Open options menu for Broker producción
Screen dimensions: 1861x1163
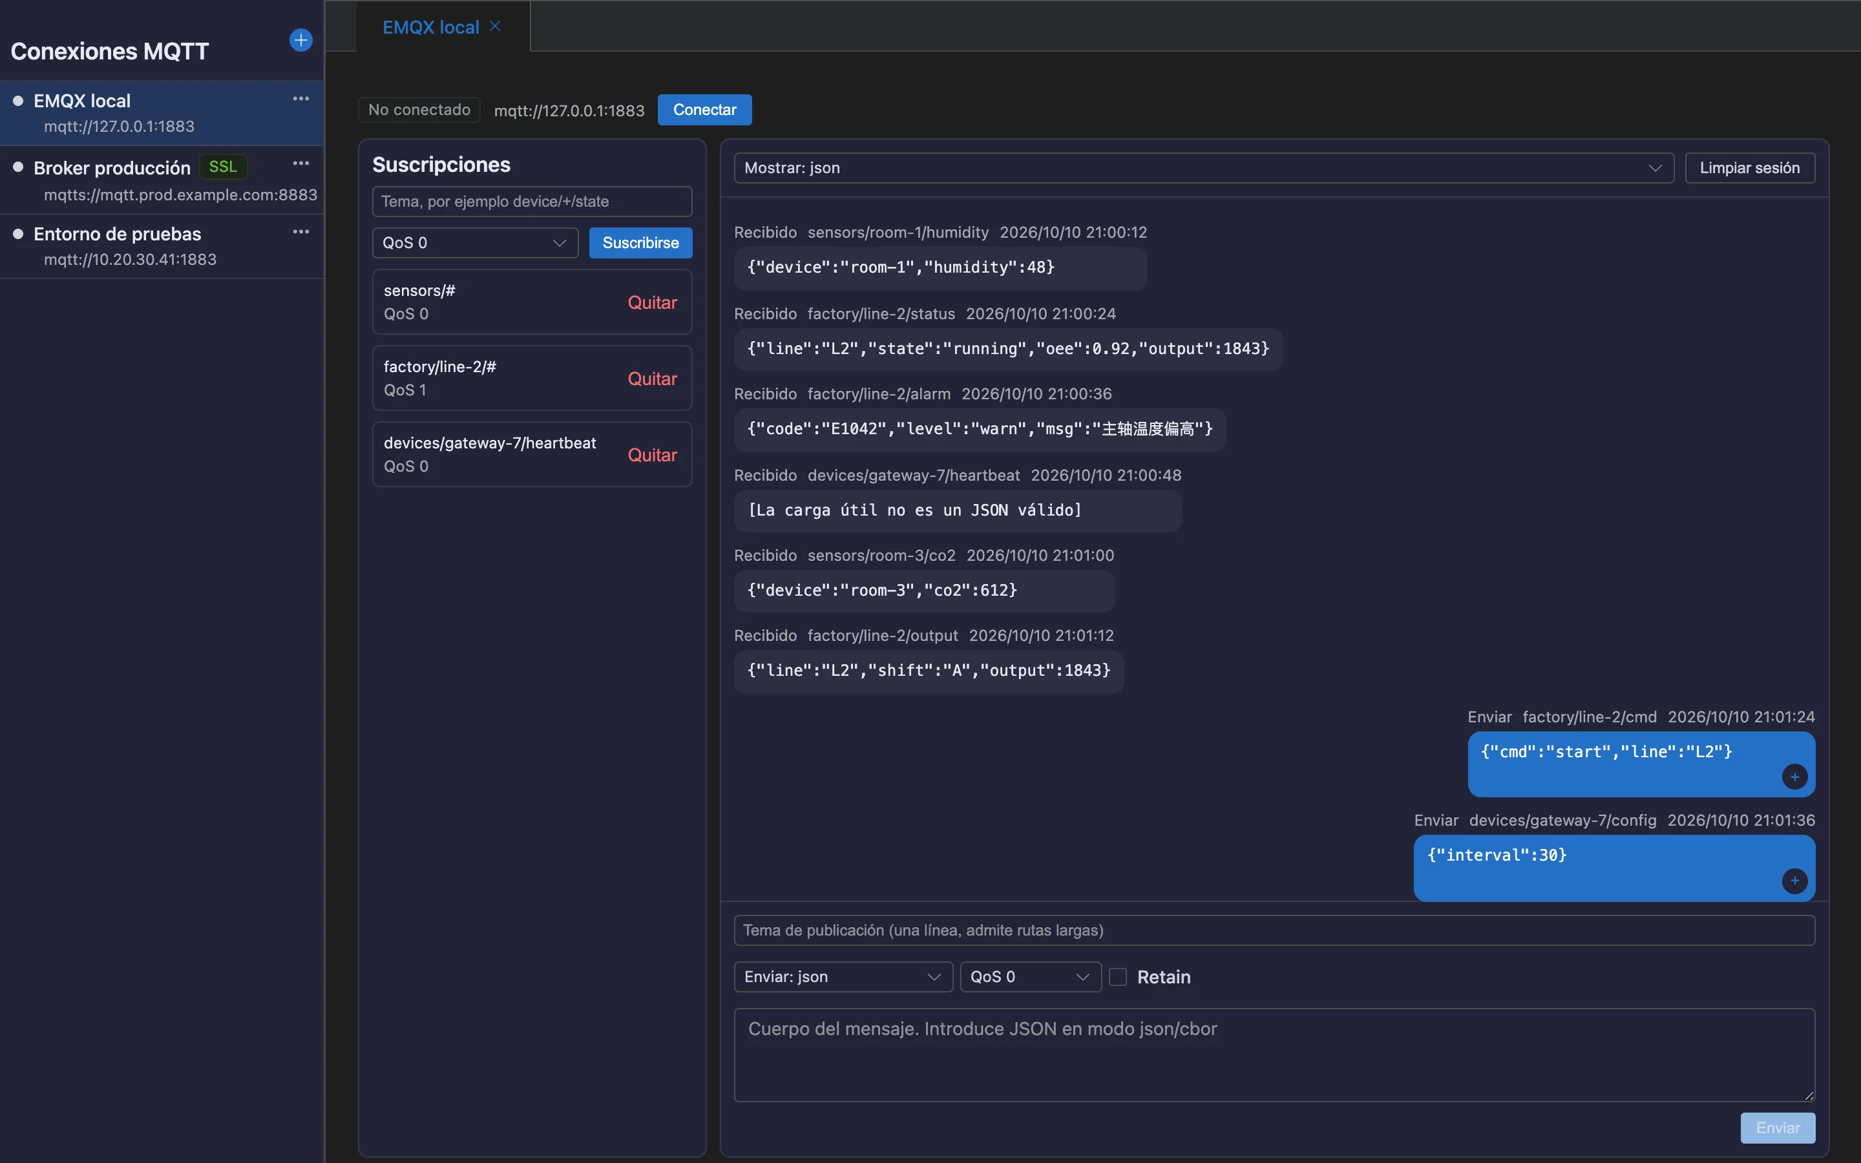click(x=300, y=163)
